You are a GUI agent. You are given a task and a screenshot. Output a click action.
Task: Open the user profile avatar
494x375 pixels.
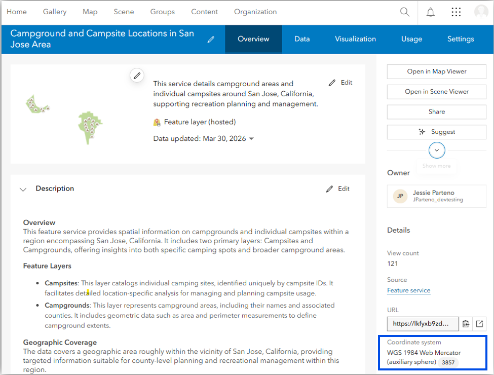(481, 12)
